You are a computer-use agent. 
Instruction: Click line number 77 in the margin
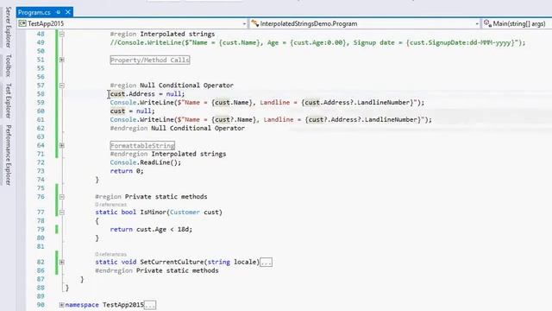click(x=41, y=213)
